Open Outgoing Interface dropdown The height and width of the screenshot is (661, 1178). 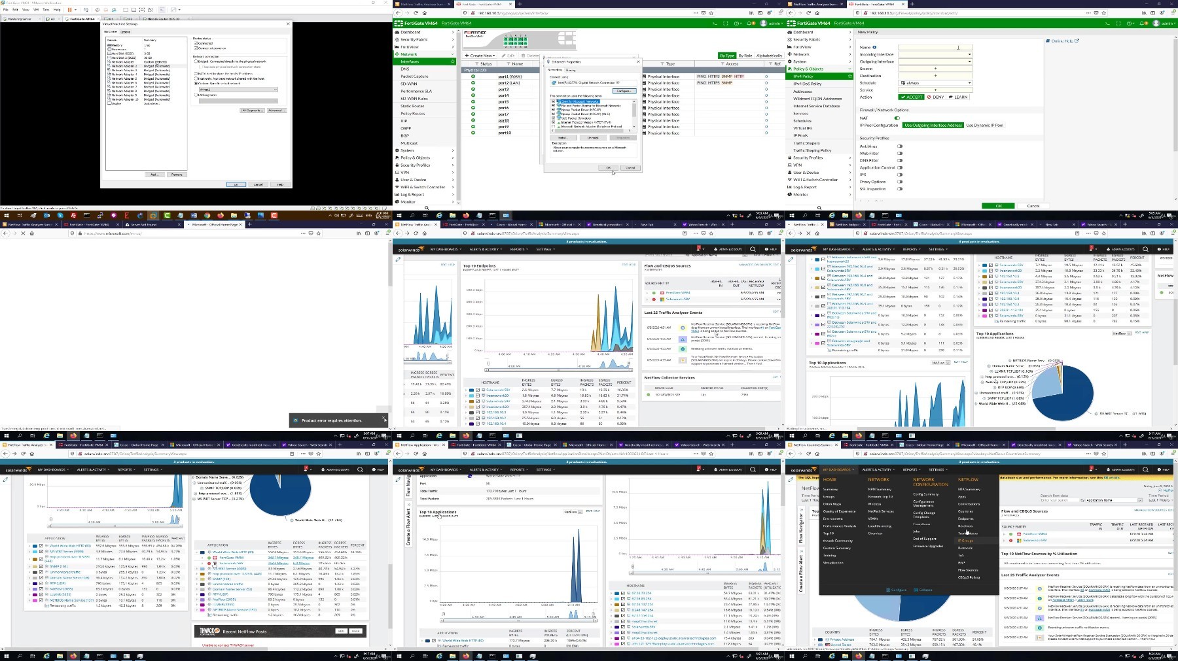935,61
